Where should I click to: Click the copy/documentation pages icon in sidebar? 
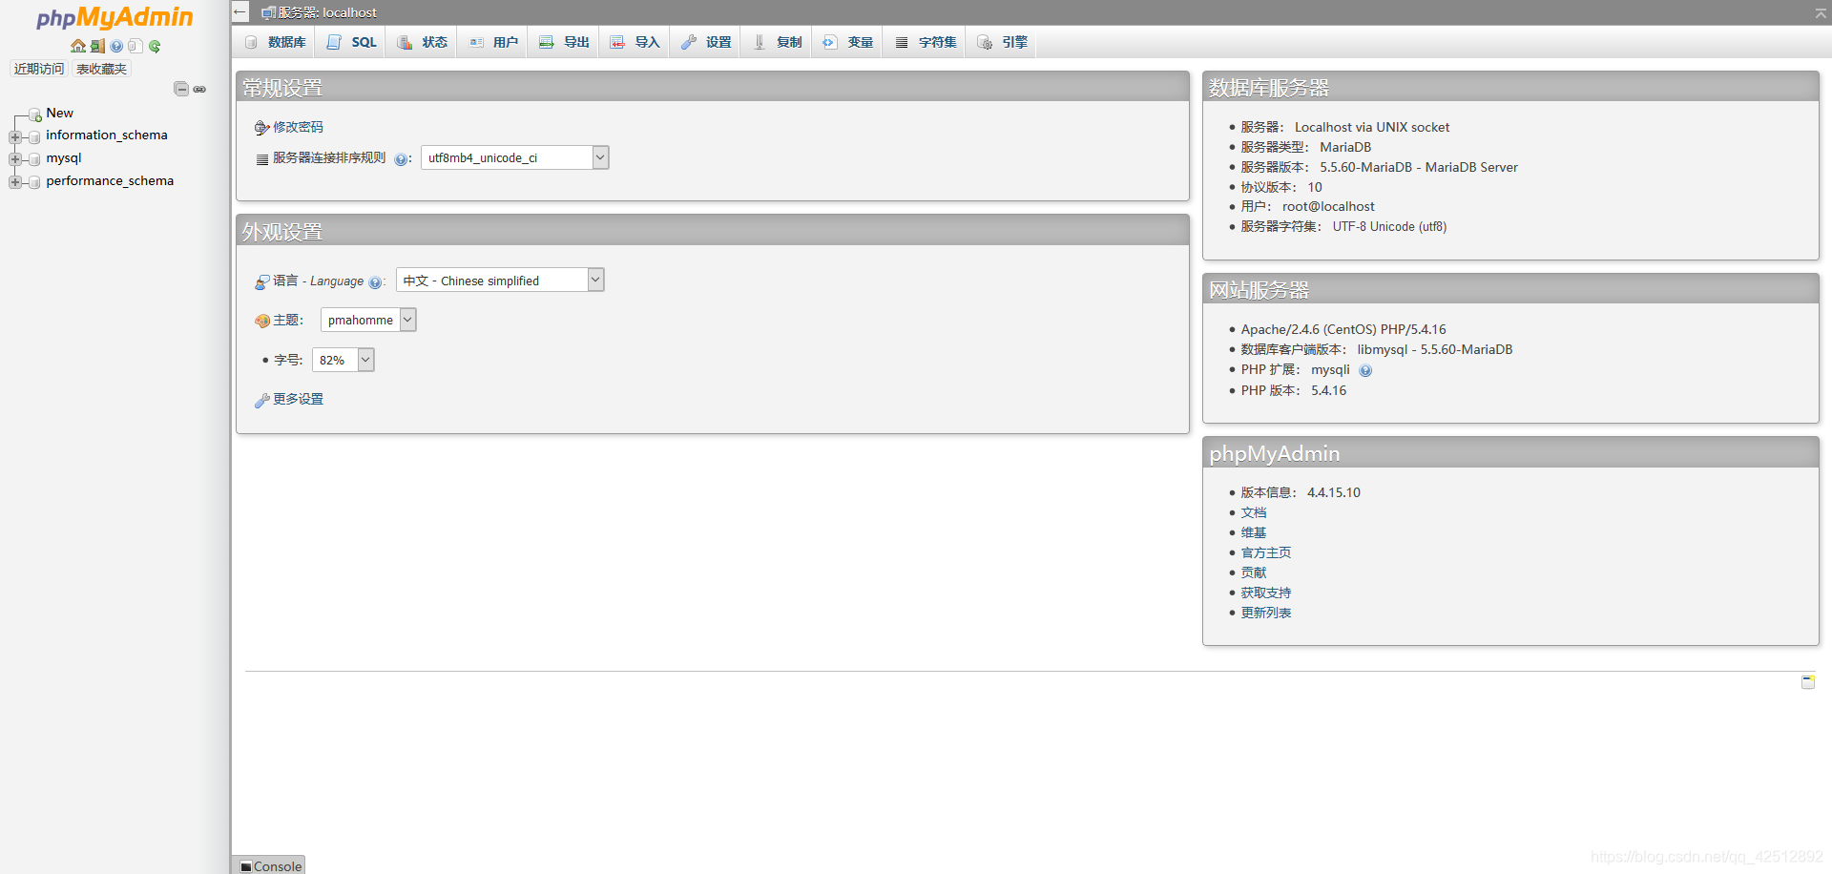pyautogui.click(x=135, y=46)
